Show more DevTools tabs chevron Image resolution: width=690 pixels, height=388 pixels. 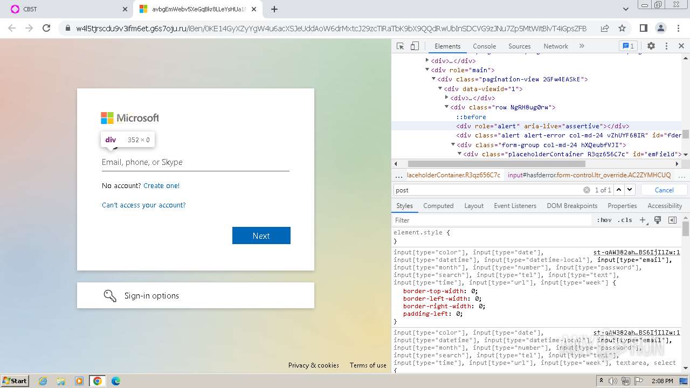coord(582,46)
